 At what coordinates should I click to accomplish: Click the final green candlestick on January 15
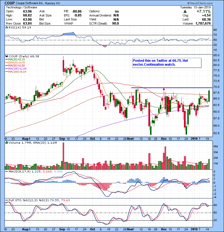click(x=209, y=96)
